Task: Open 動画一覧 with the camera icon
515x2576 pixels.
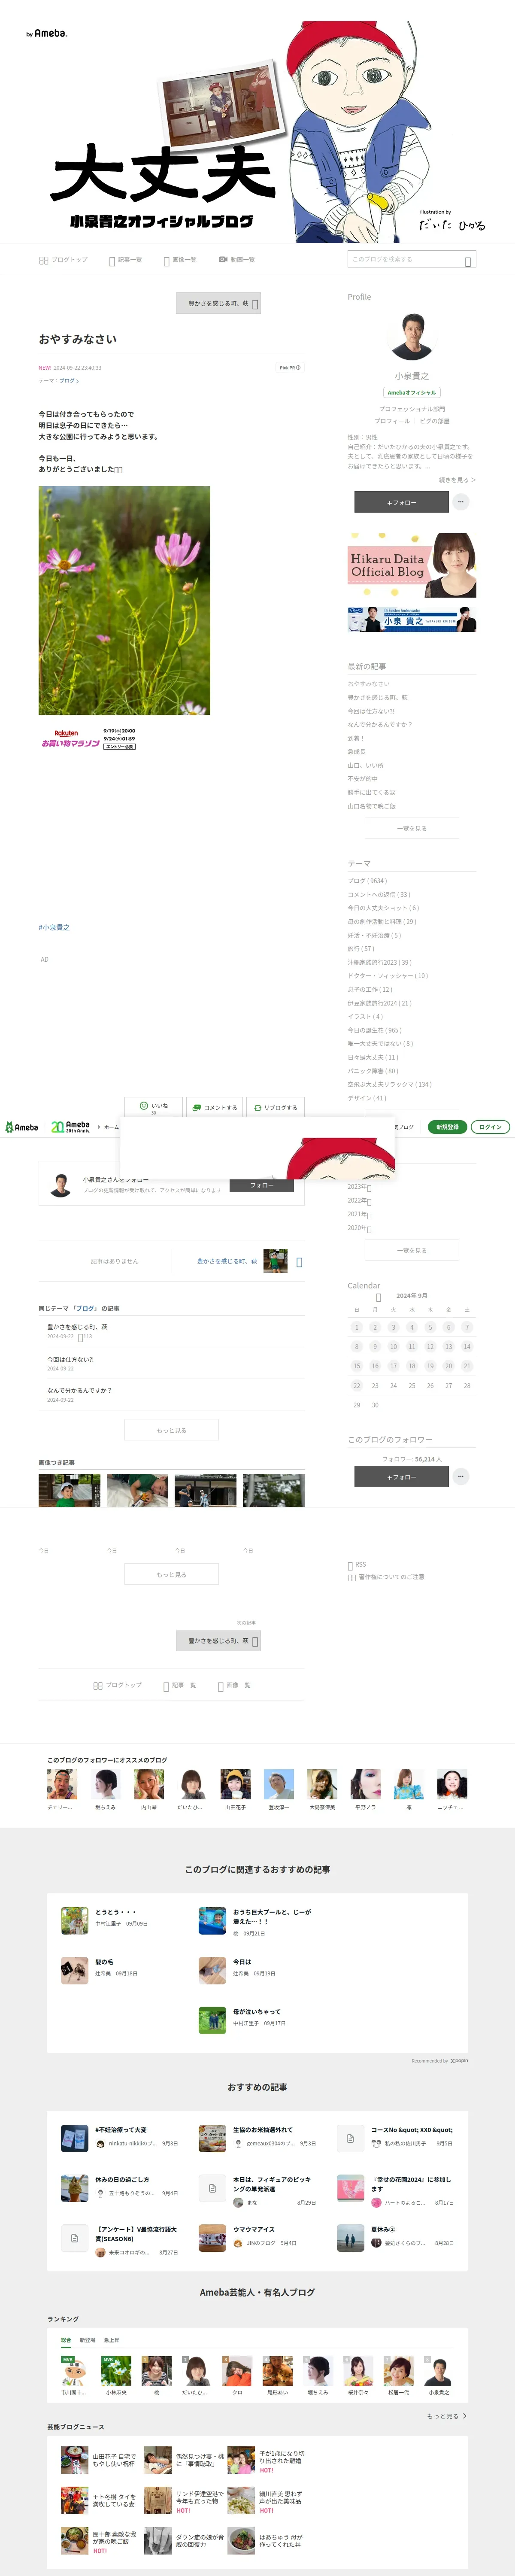Action: tap(237, 260)
